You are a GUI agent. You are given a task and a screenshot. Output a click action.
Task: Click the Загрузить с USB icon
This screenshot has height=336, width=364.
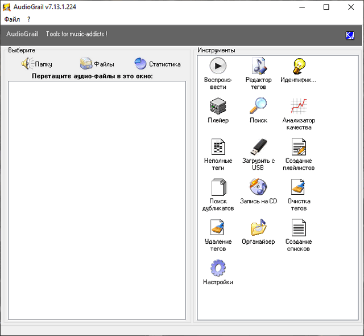(x=258, y=147)
